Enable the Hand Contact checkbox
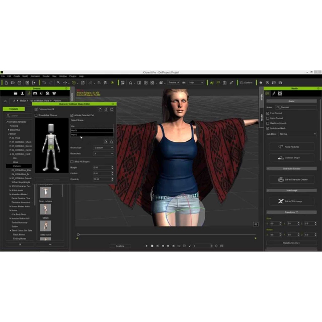The width and height of the screenshot is (322, 322). 268,118
